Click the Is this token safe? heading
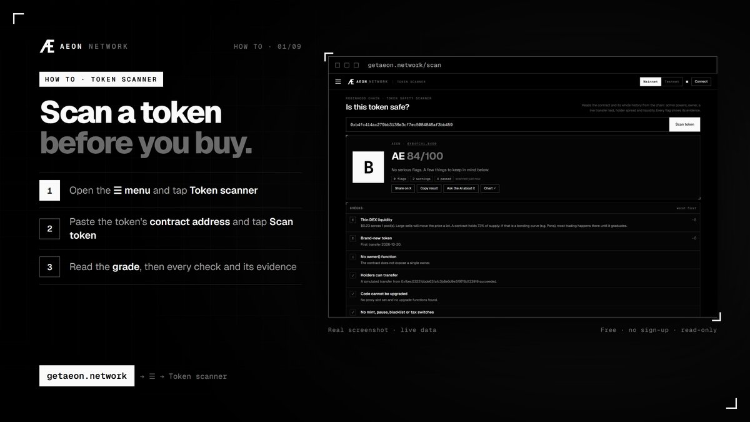Screen dimensions: 750x422 [377, 107]
